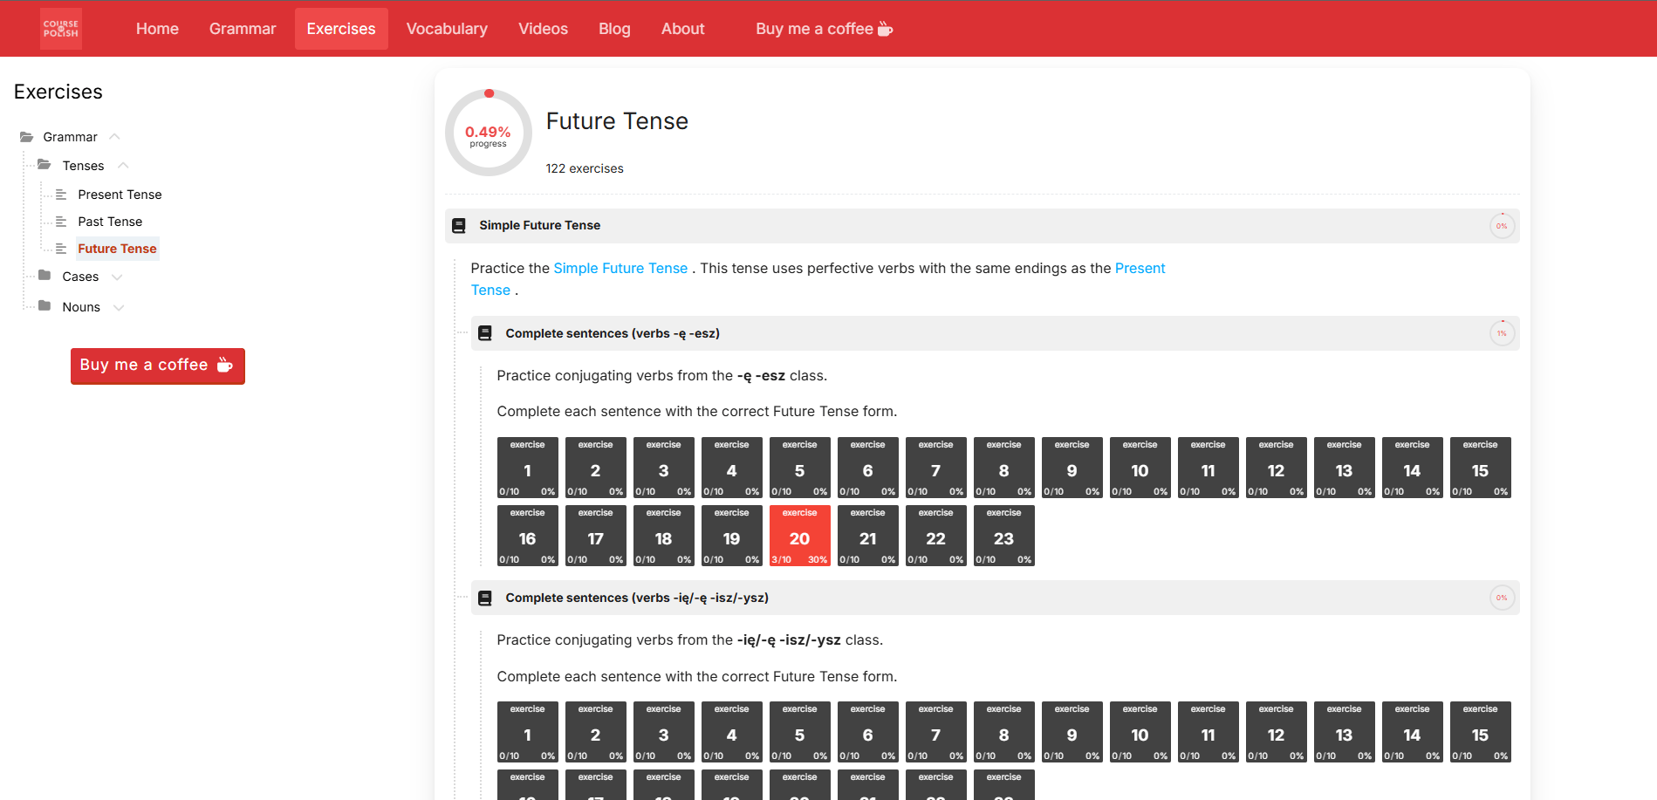The image size is (1657, 800).
Task: Switch to the Blog page
Action: point(614,28)
